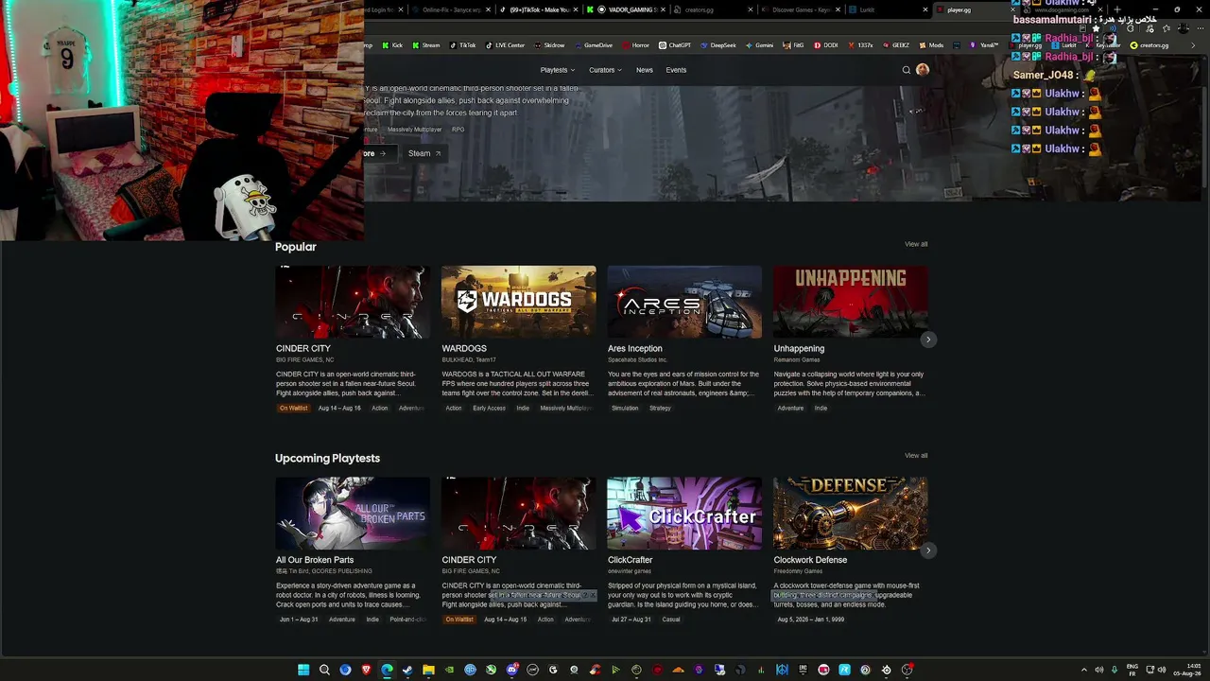Open the GEEKZ bookmark

tap(896, 45)
